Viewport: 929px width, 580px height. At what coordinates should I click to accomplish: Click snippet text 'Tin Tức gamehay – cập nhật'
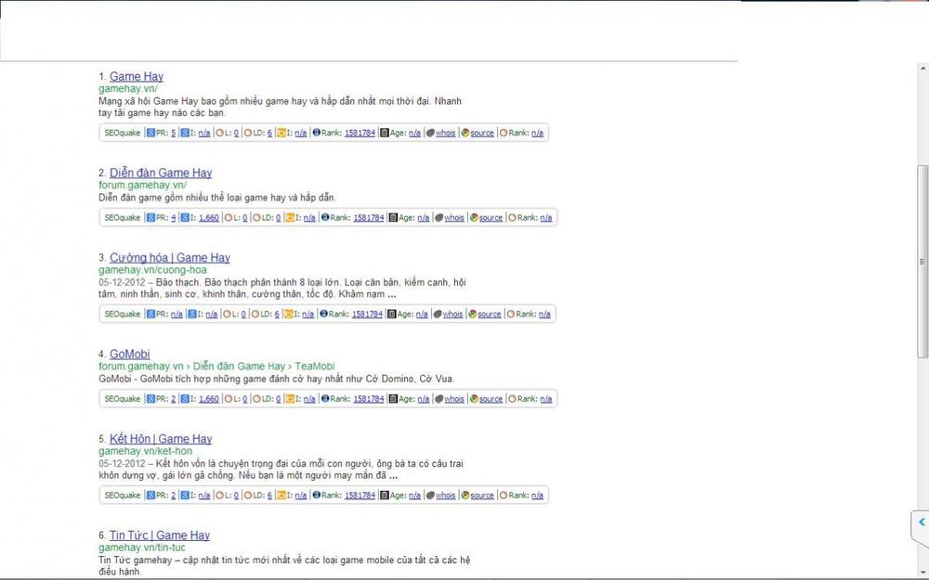coord(158,560)
